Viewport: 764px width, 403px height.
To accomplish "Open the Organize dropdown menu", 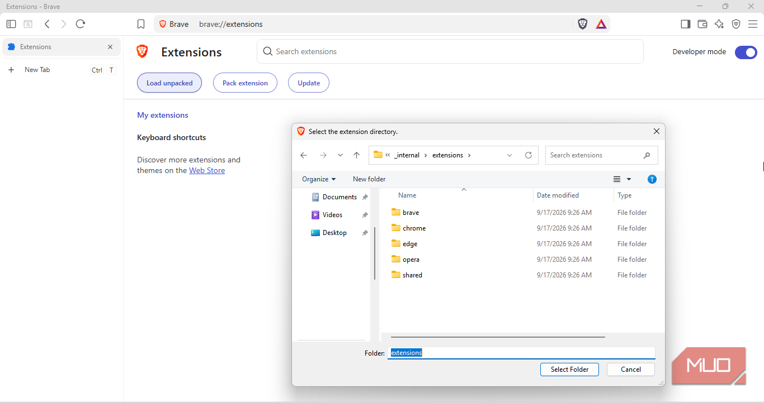I will 319,179.
